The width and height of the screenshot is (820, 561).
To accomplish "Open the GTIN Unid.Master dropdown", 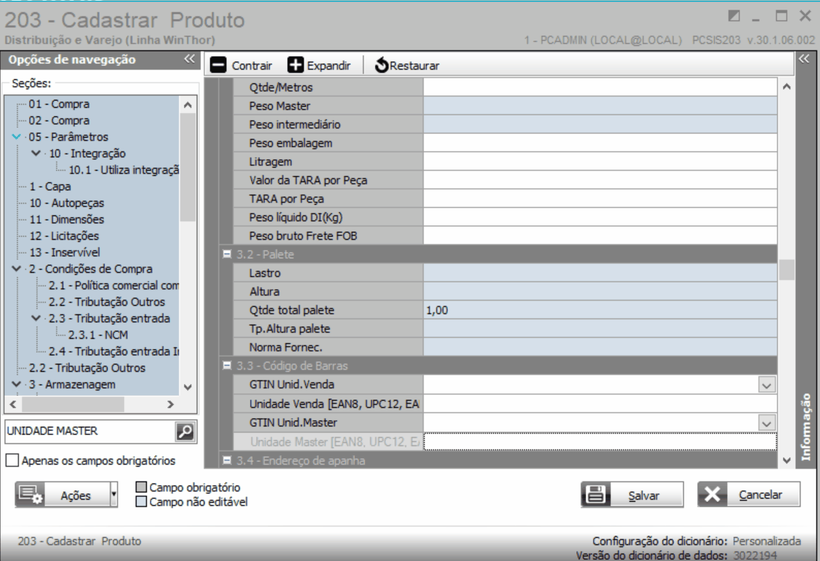I will coord(767,423).
